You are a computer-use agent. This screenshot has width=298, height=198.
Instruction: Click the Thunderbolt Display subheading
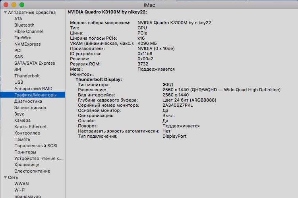99,79
